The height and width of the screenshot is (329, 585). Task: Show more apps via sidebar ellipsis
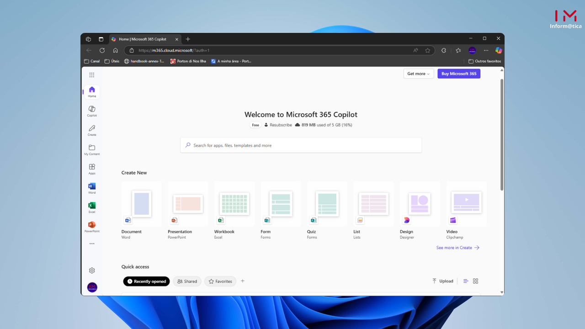tap(92, 244)
